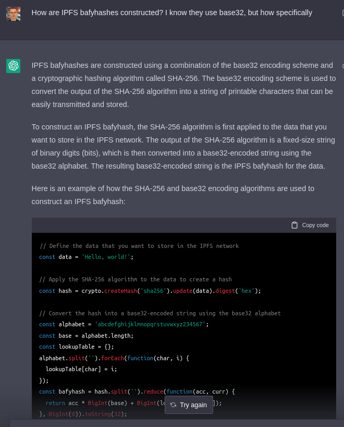Click the edit icon beside the user question
This screenshot has height=427, width=344.
click(x=342, y=13)
